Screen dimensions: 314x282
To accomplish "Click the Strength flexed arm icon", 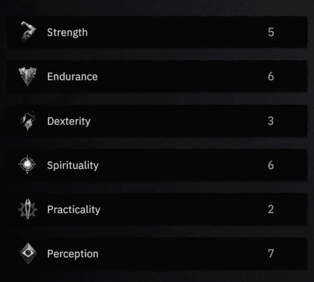I will [x=28, y=31].
